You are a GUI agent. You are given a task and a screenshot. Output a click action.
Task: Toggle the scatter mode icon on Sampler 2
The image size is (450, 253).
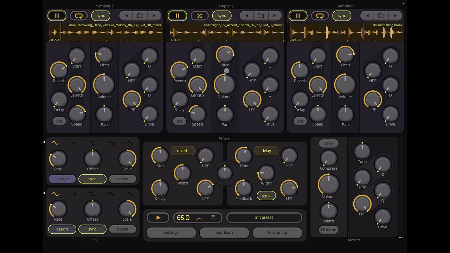coord(199,16)
